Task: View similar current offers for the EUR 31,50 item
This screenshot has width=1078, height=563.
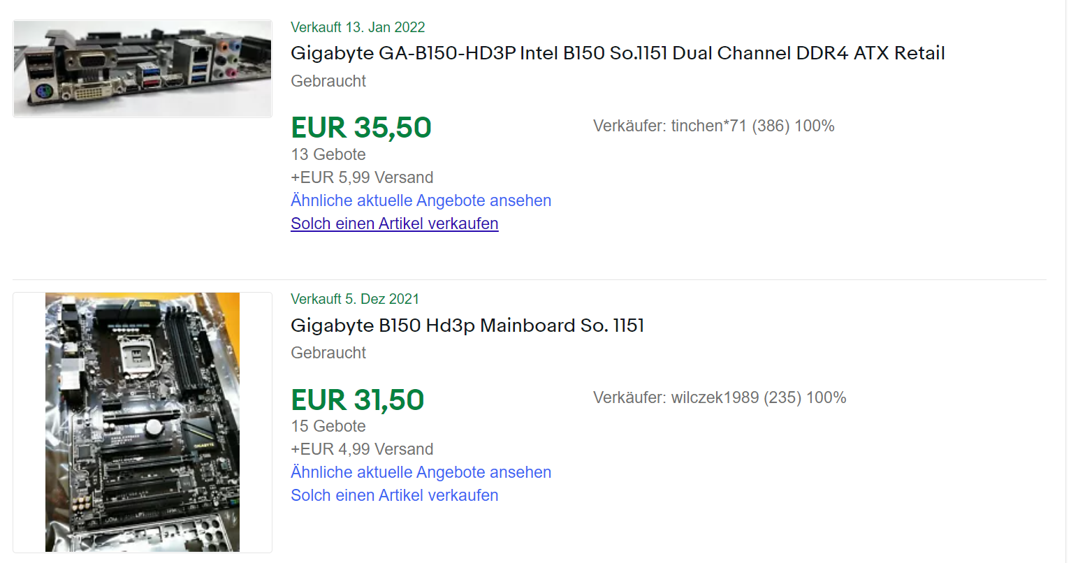Action: click(421, 472)
